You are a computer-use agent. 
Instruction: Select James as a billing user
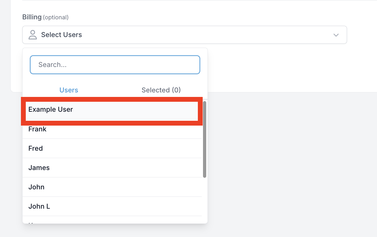(112, 168)
